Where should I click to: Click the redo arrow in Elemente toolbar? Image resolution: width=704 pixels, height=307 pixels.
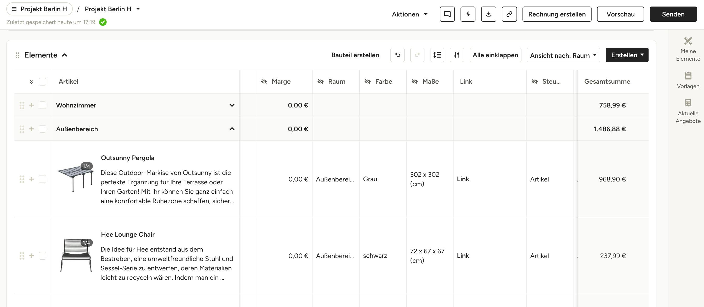tap(417, 55)
